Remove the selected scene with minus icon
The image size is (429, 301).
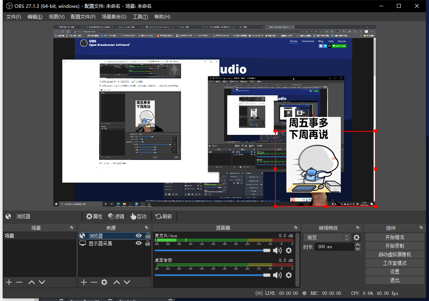19,282
